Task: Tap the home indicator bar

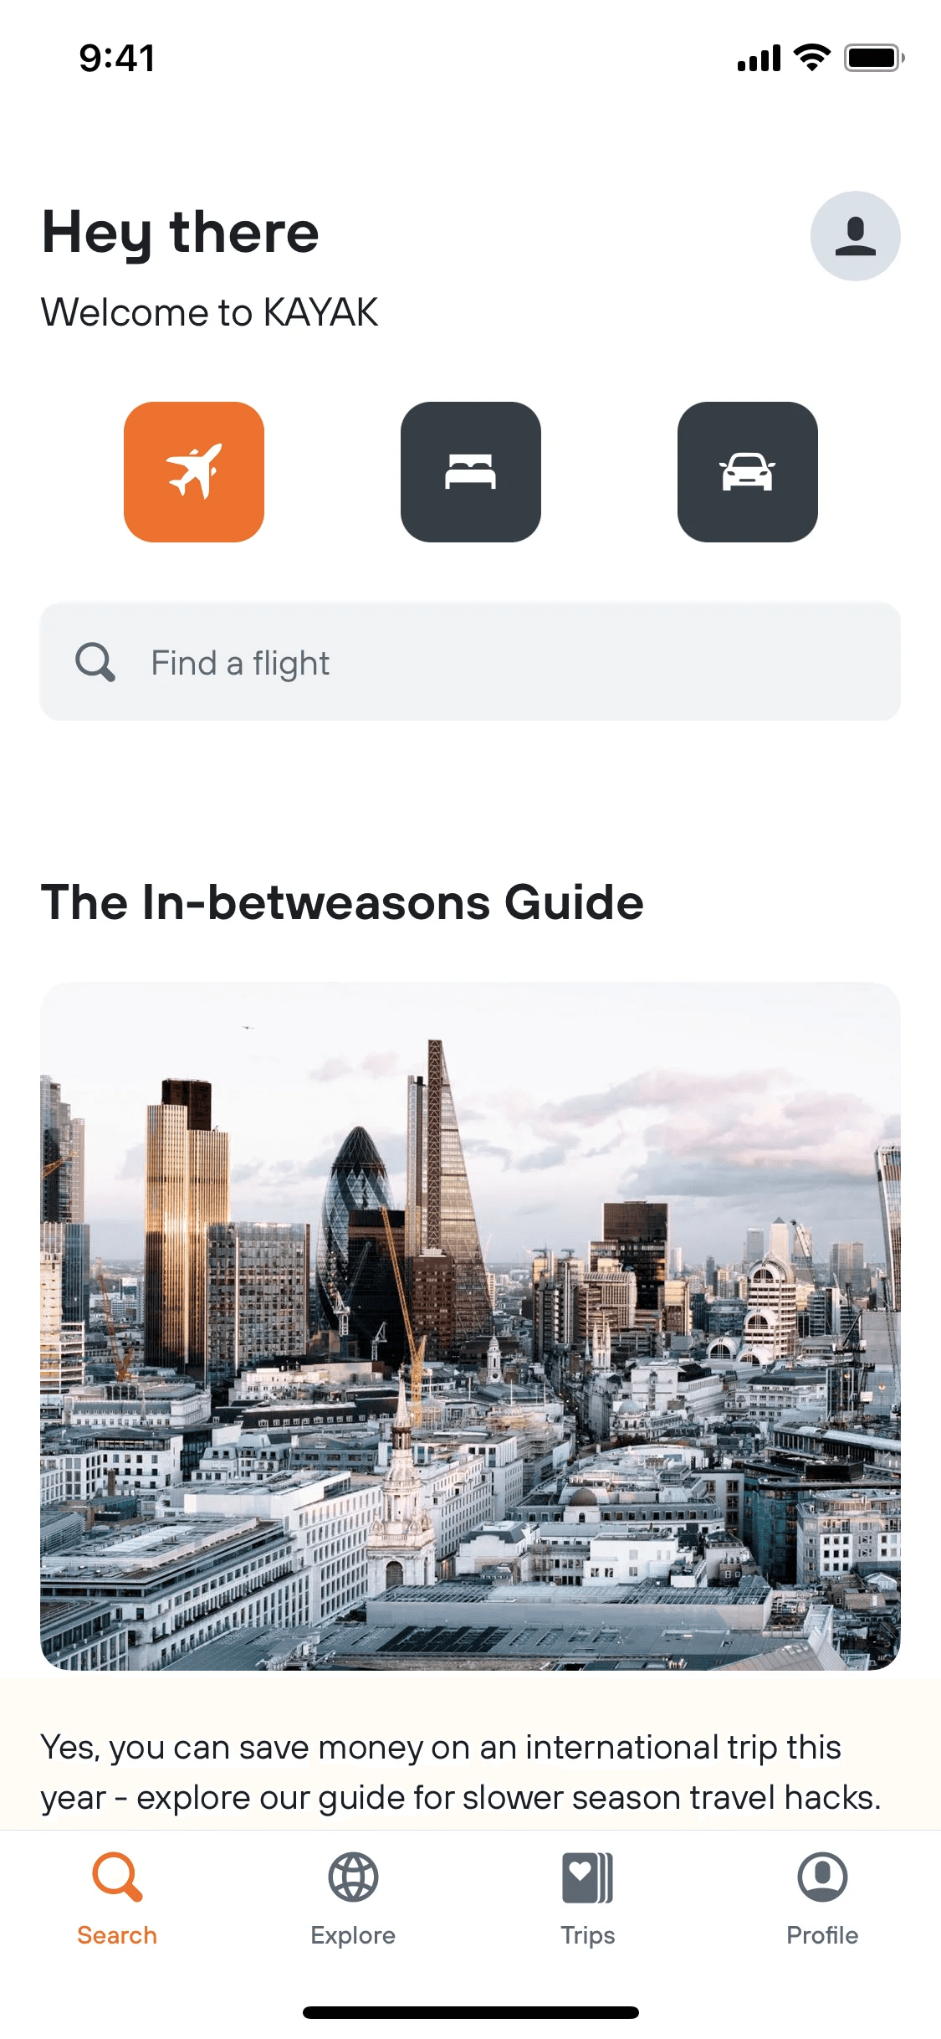Action: (x=471, y=2012)
